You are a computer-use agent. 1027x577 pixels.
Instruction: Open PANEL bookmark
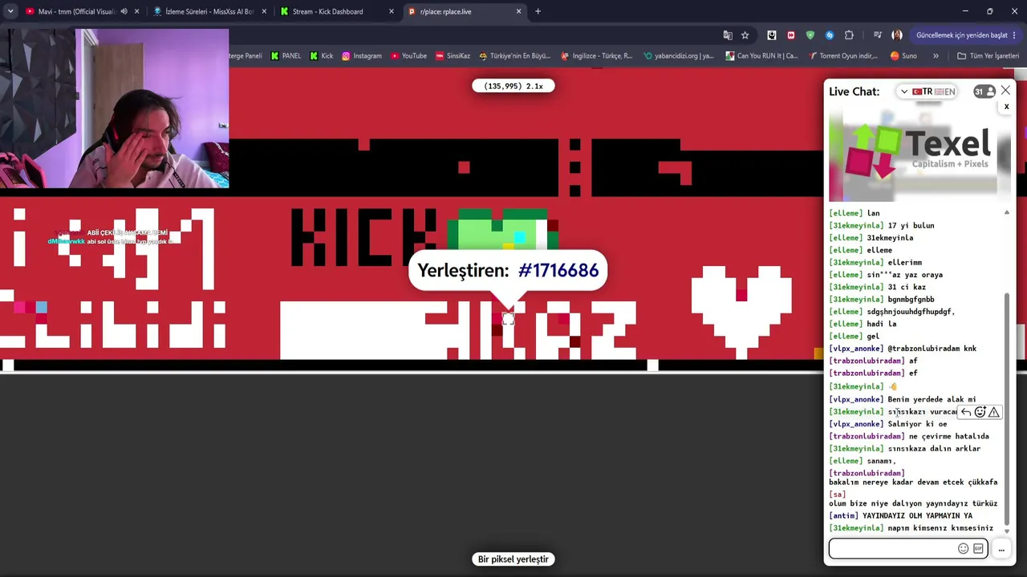point(286,56)
